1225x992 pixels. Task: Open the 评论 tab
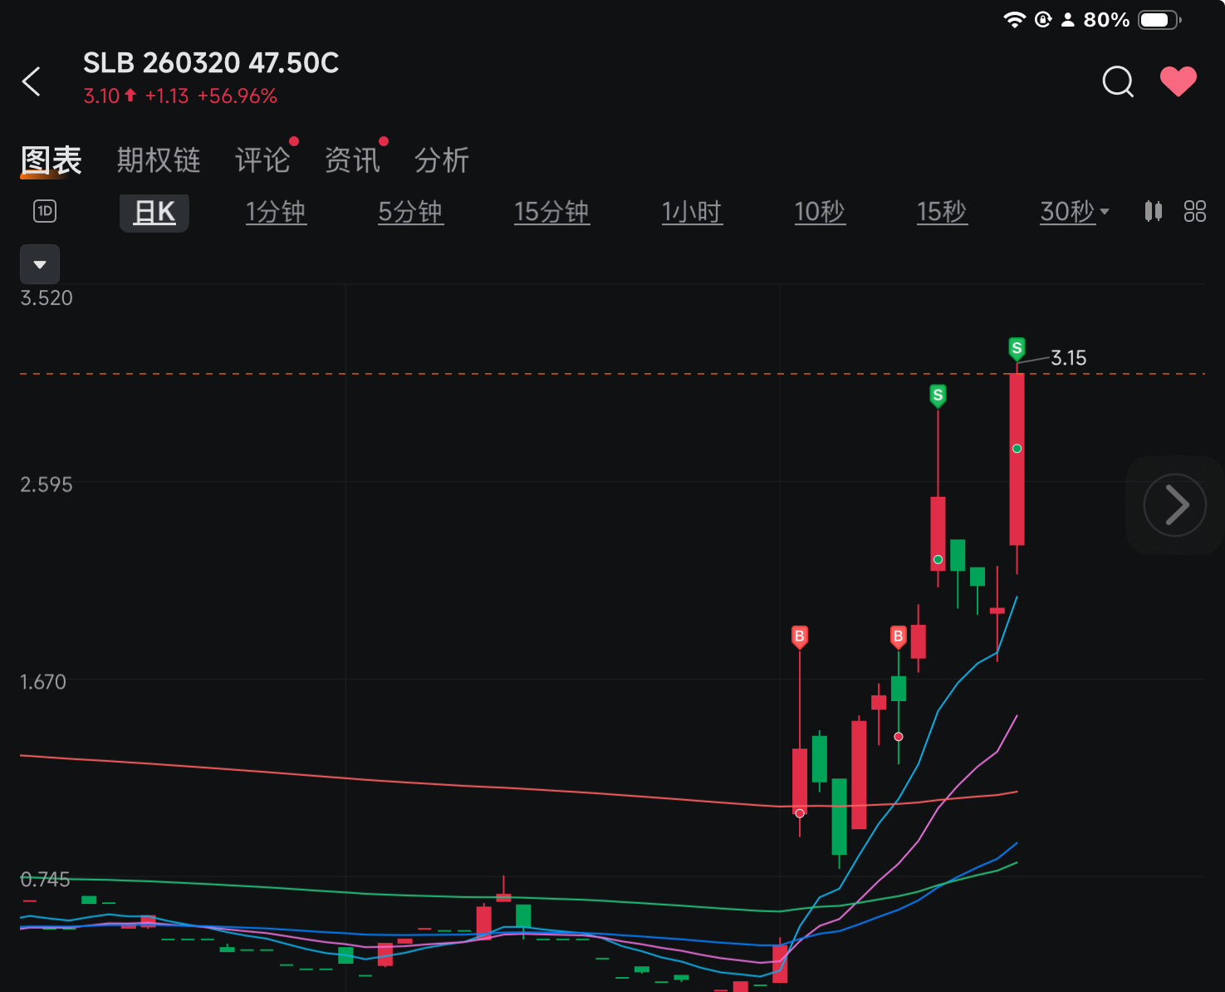(262, 160)
